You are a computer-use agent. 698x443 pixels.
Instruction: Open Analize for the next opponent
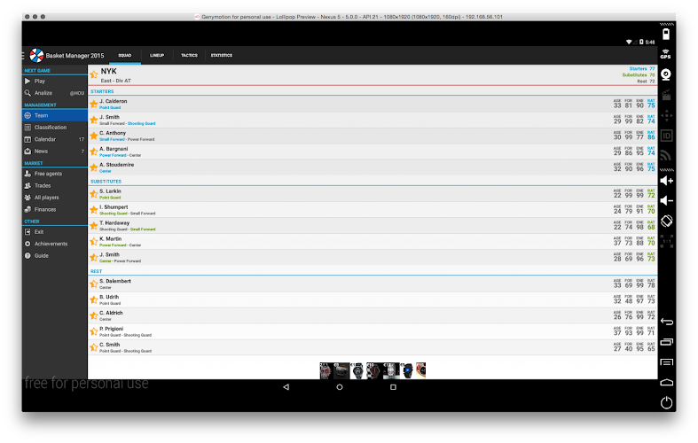pos(54,93)
